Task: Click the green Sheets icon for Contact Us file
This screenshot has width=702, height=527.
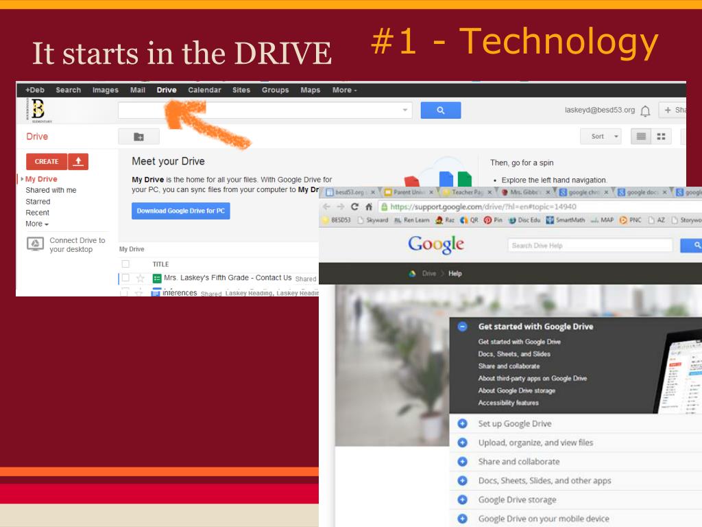Action: (x=157, y=279)
